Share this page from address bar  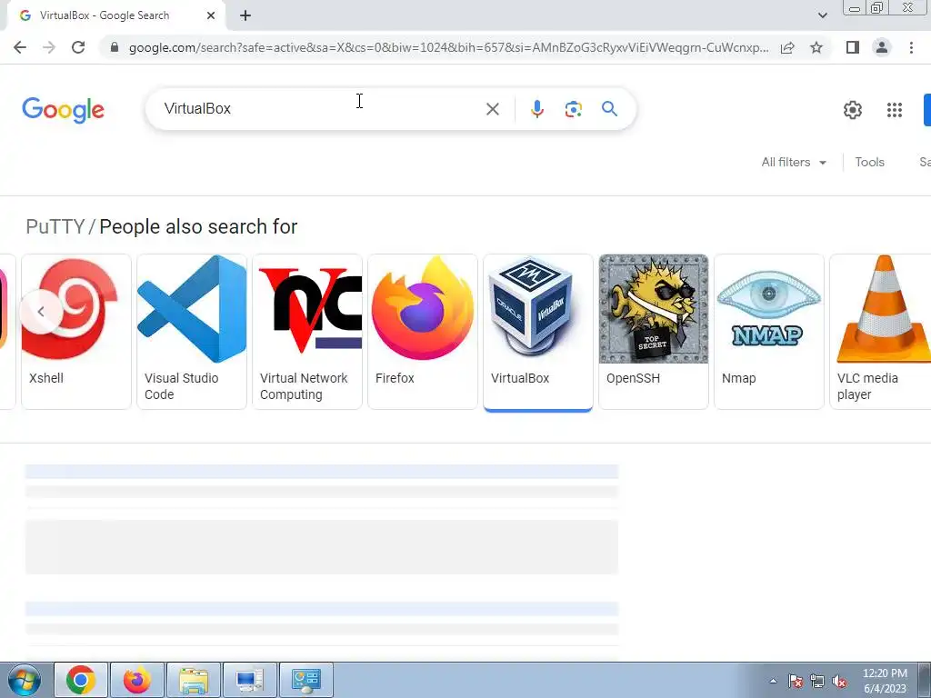(x=787, y=47)
